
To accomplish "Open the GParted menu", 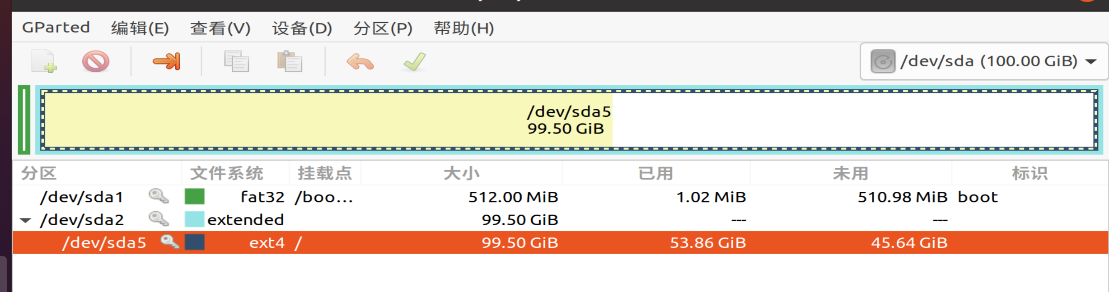I will 56,28.
